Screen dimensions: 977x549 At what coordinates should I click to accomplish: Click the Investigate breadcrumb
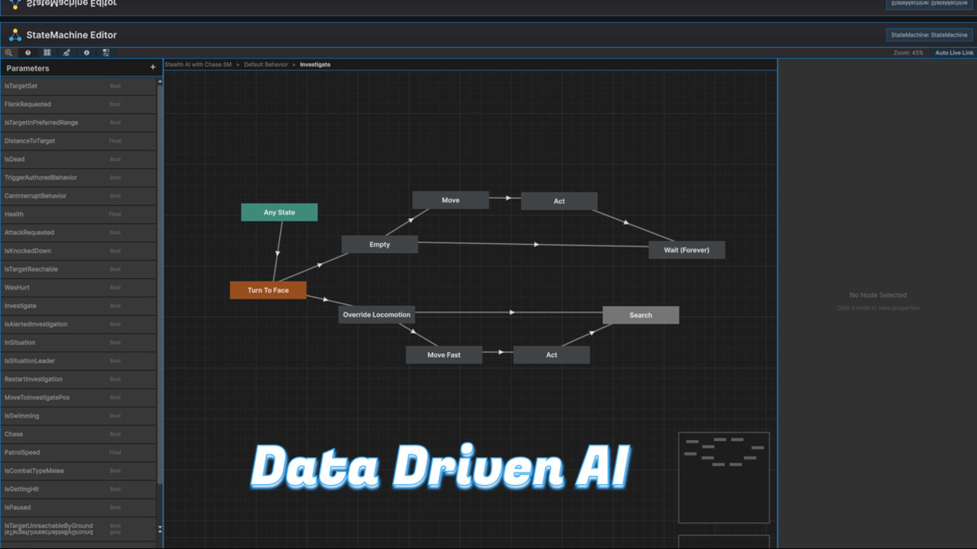315,64
